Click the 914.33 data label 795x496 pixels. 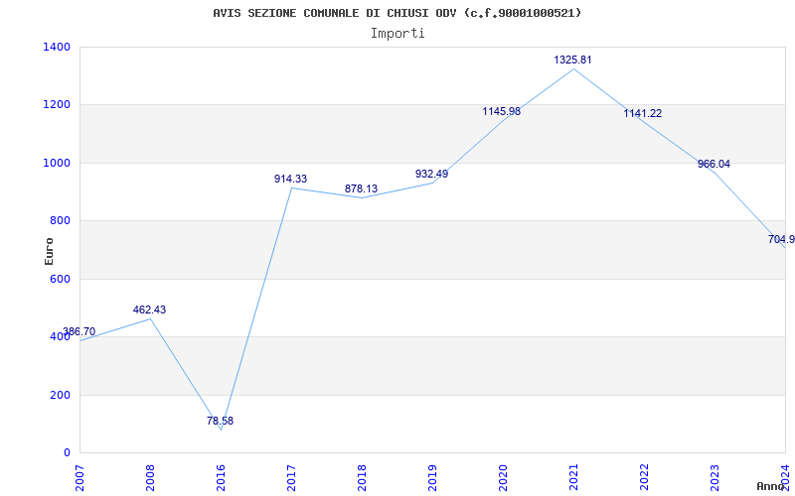pos(290,179)
